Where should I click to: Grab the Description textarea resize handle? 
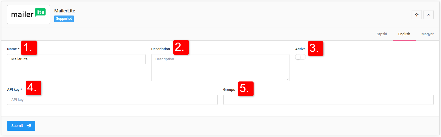tap(288, 79)
